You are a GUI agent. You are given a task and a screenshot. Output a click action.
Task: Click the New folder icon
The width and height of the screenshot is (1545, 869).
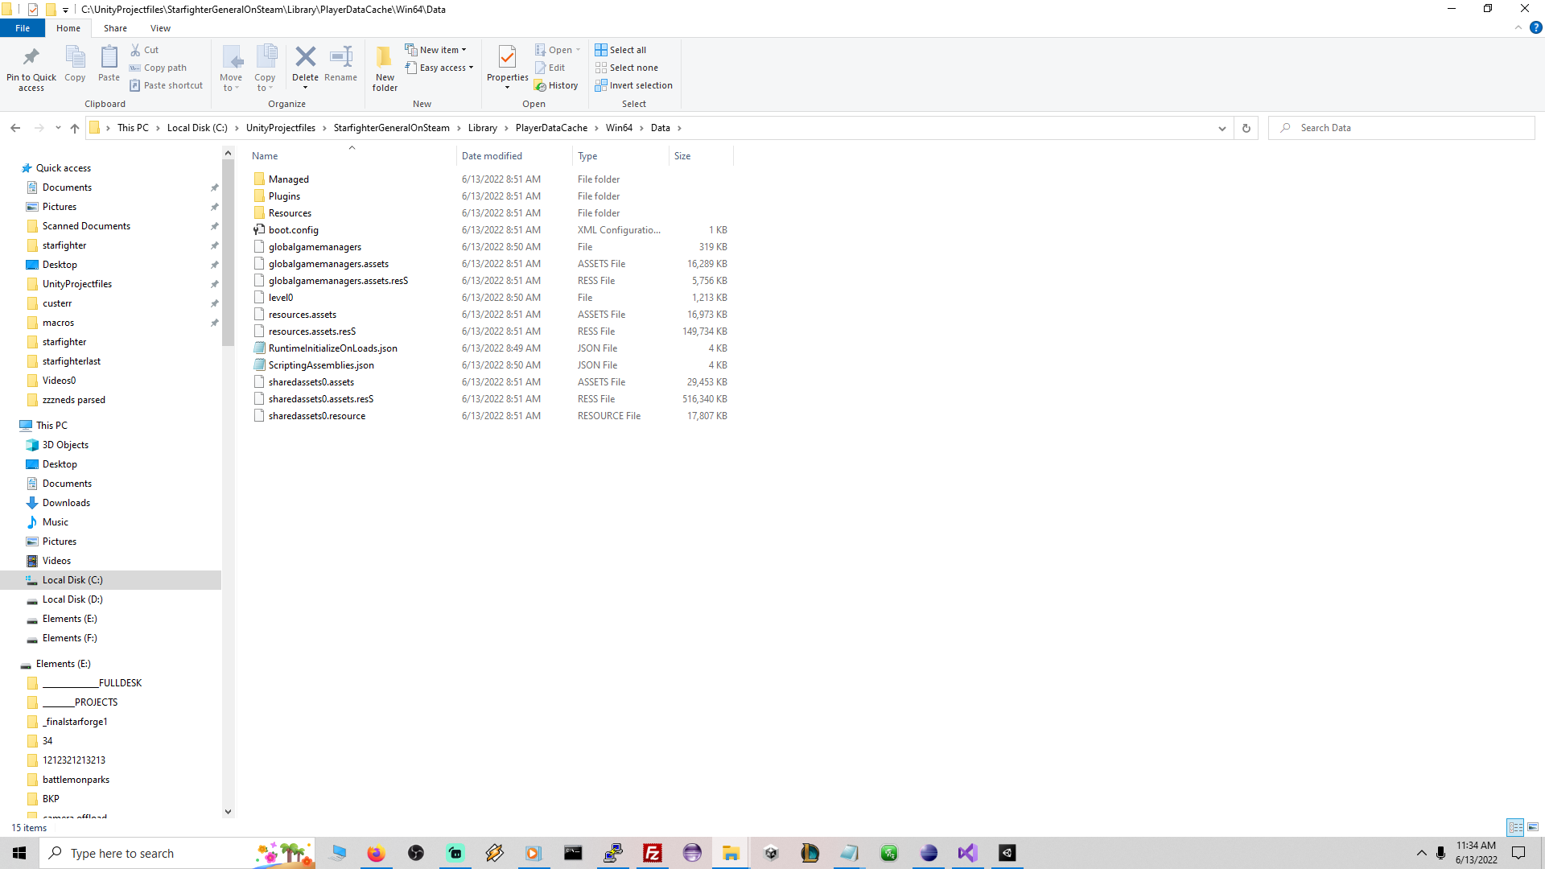385,58
